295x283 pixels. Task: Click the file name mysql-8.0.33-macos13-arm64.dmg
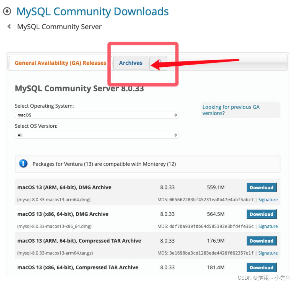point(54,200)
